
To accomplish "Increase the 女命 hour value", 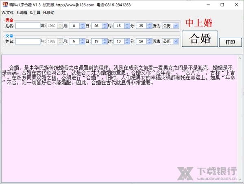I will pyautogui.click(x=127, y=40).
